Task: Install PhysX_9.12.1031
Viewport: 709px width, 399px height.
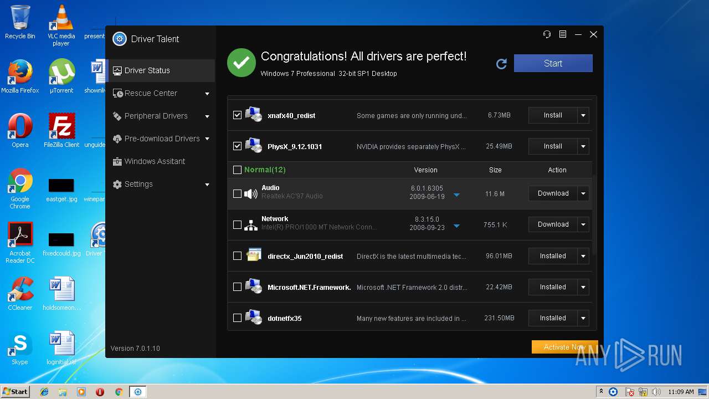Action: [553, 146]
